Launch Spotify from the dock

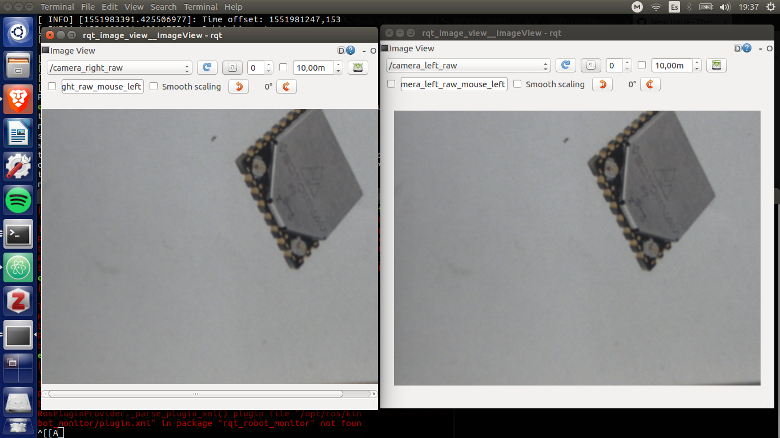pyautogui.click(x=19, y=201)
